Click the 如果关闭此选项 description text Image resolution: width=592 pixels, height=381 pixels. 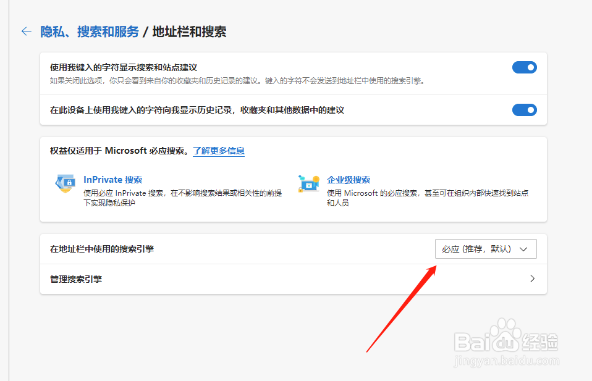pos(238,81)
